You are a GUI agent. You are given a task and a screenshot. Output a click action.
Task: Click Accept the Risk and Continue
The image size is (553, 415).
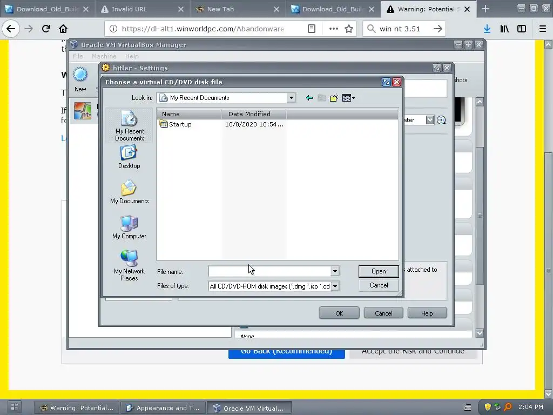[413, 353]
